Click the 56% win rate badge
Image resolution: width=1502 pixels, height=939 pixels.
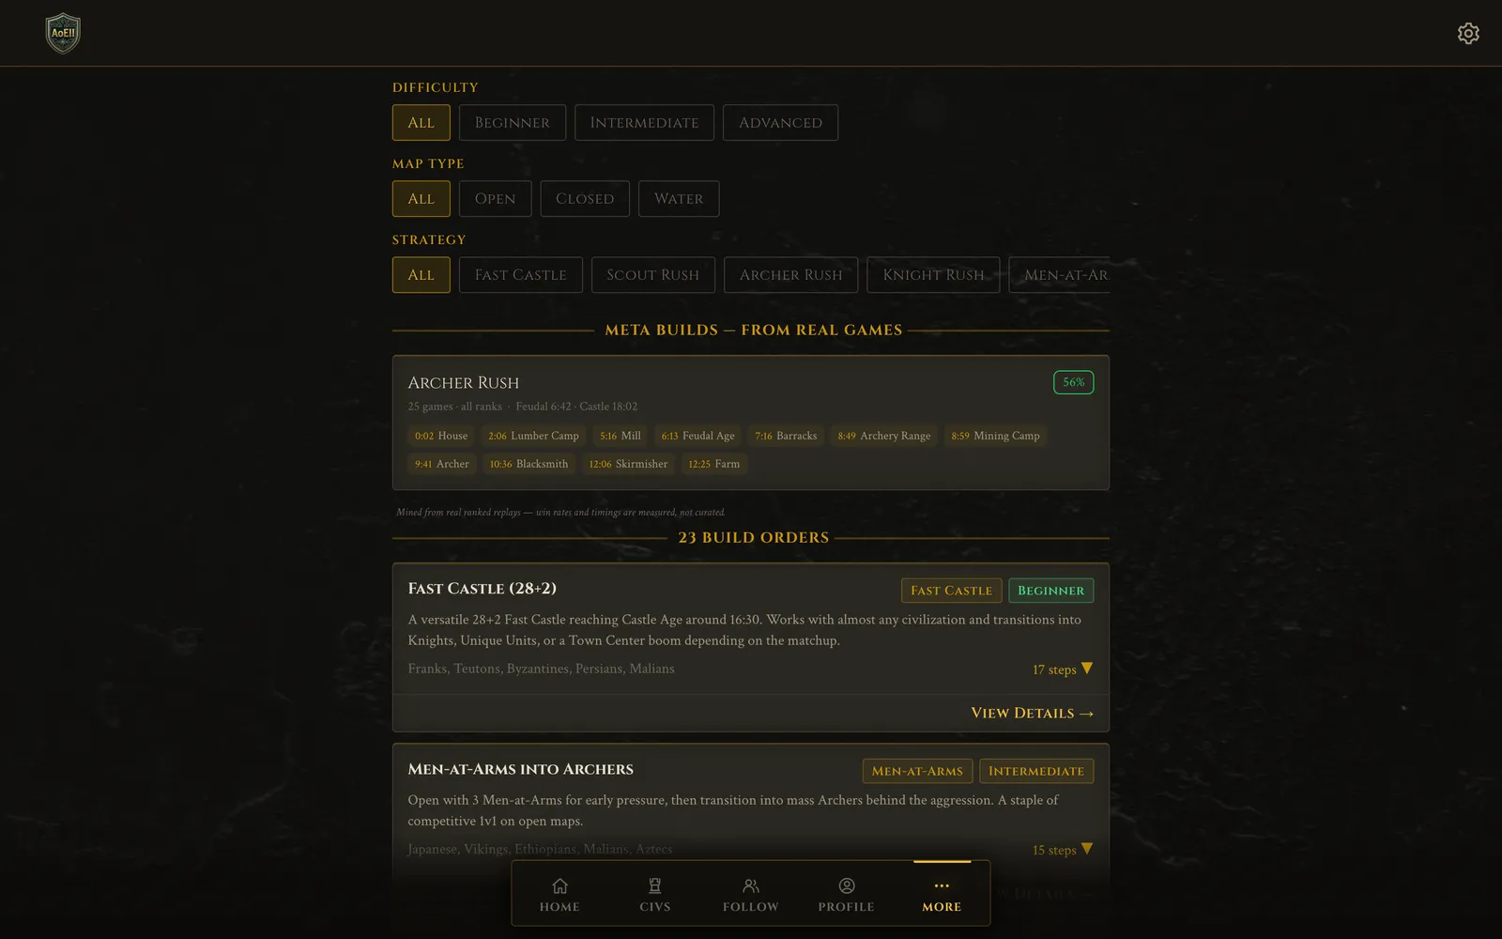[x=1073, y=382]
